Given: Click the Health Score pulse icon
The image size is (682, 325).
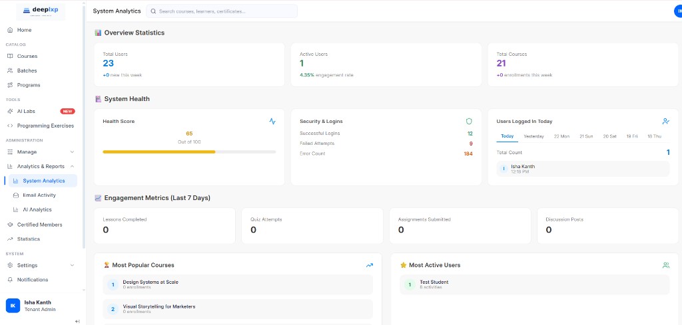Looking at the screenshot, I should (x=272, y=122).
